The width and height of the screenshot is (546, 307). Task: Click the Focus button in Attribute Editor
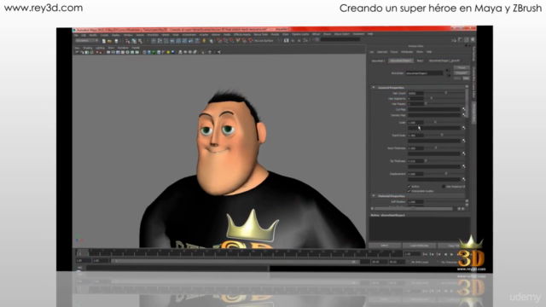[x=462, y=67]
